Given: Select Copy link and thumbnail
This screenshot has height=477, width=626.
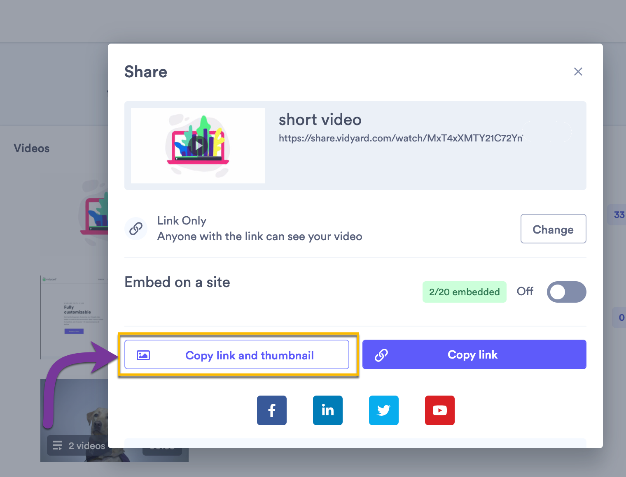Looking at the screenshot, I should pyautogui.click(x=237, y=354).
